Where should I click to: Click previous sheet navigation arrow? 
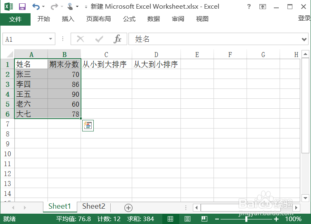[13, 207]
